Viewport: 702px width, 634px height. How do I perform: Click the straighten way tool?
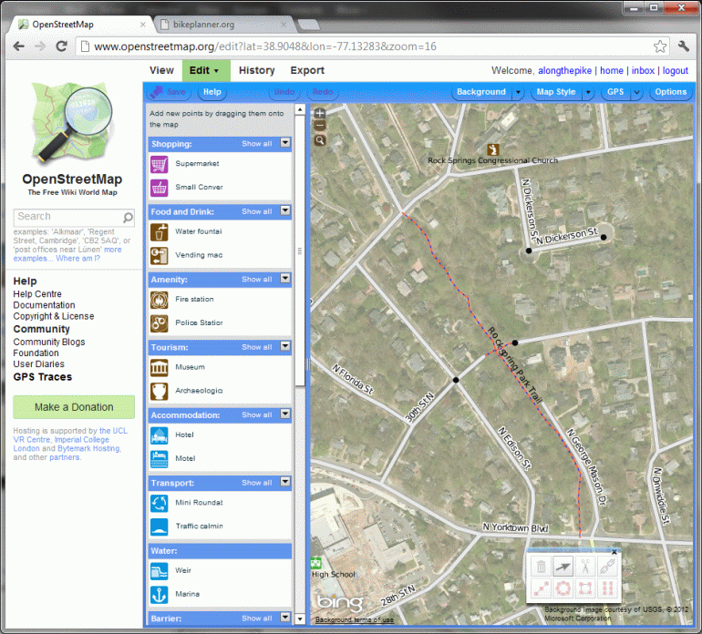point(541,588)
